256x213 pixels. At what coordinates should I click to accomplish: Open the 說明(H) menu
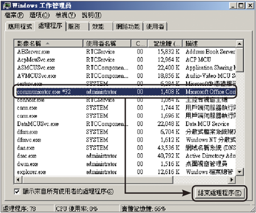pos(92,15)
